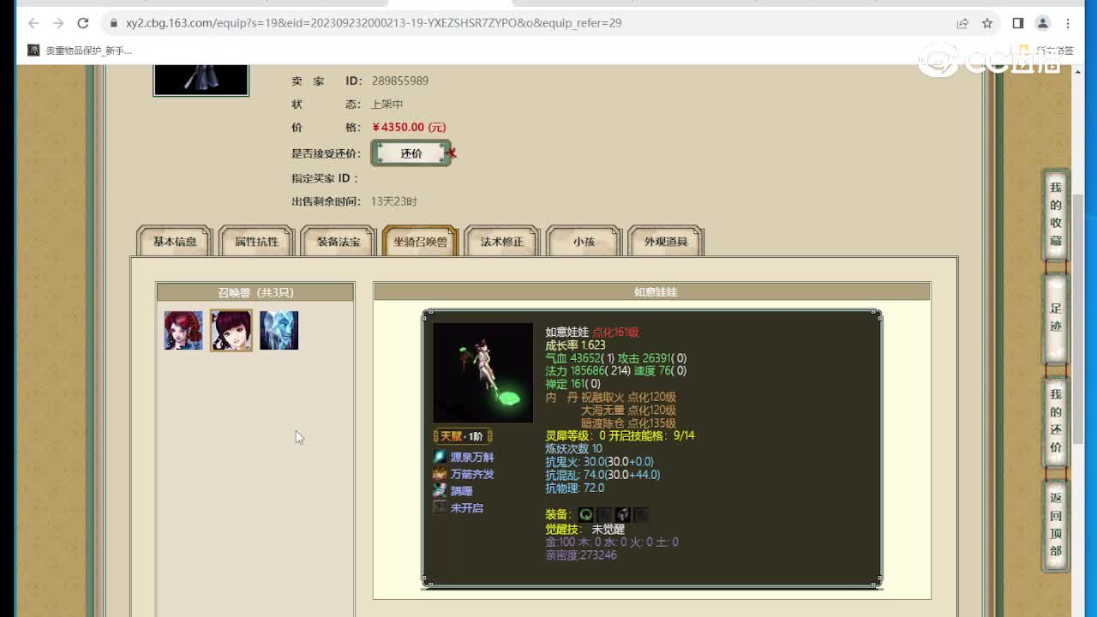Click the 炼妖次数 10 line
The height and width of the screenshot is (617, 1097).
(x=574, y=448)
